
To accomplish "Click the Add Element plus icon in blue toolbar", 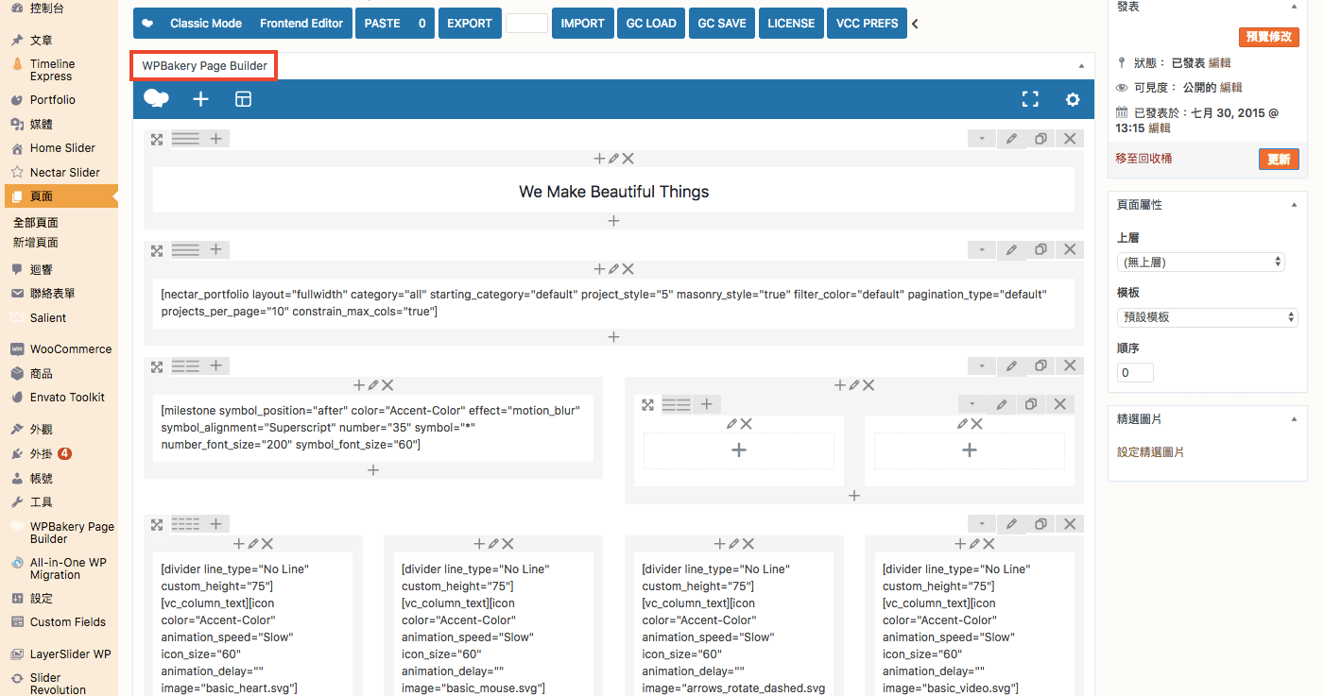I will point(200,99).
